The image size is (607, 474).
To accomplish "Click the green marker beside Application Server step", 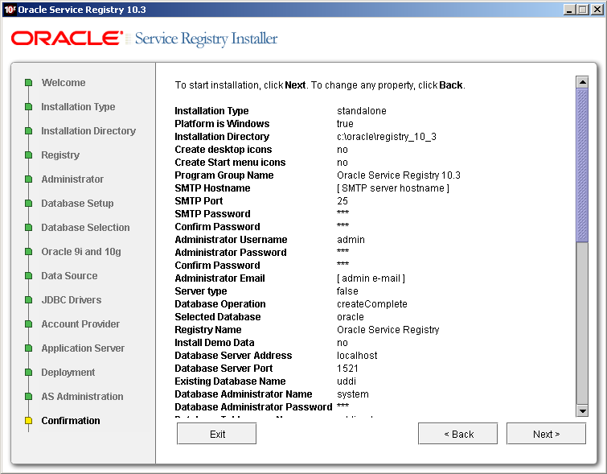I will tap(28, 348).
